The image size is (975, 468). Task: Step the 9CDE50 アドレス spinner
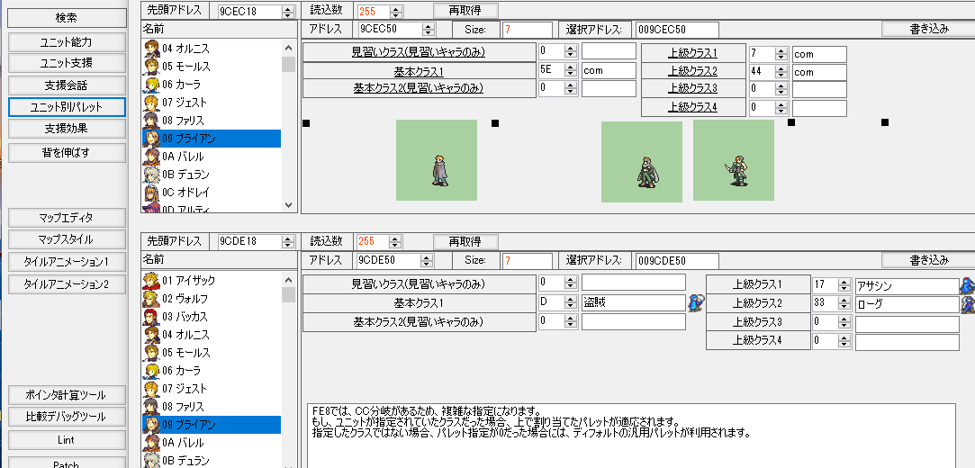429,260
